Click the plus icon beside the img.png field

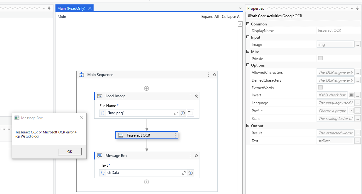(x=183, y=113)
